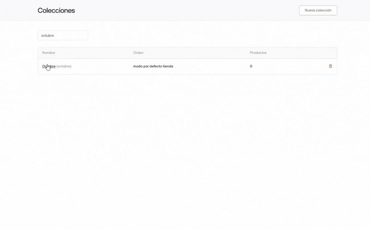This screenshot has height=230, width=370.
Task: Click the product count 0 cell
Action: point(251,66)
